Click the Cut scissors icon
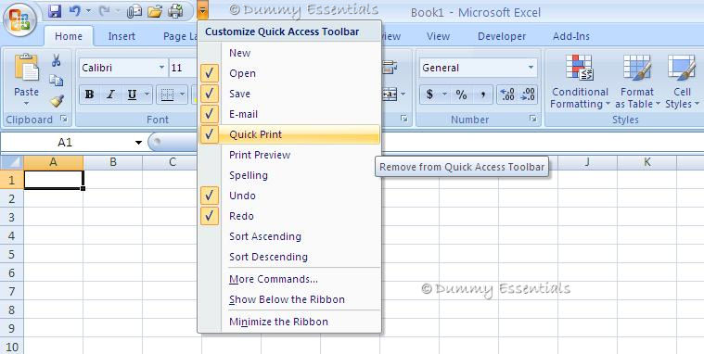The height and width of the screenshot is (354, 704). [57, 60]
